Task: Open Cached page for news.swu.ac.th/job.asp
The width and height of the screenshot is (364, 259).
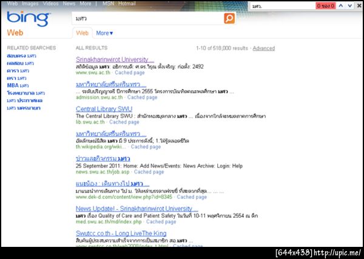Action: (149, 172)
